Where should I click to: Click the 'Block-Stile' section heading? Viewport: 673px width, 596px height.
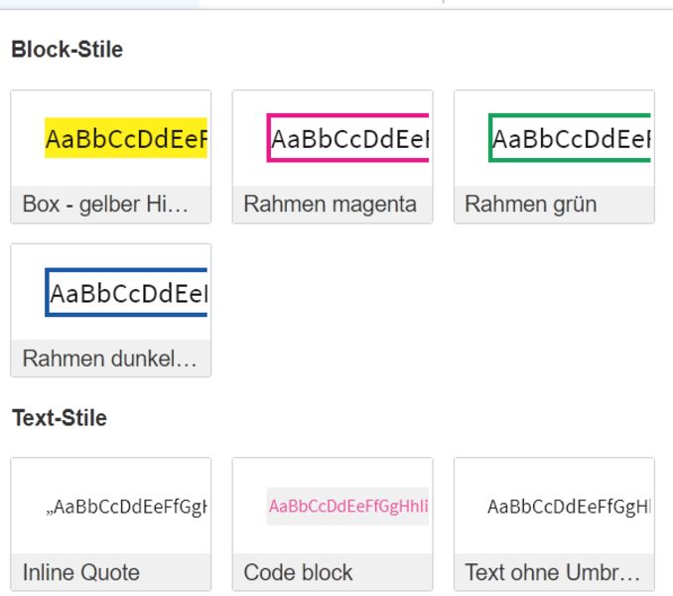click(67, 50)
